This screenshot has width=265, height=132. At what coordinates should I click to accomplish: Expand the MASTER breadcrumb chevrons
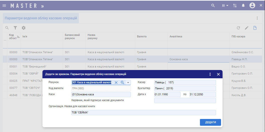tap(42, 6)
